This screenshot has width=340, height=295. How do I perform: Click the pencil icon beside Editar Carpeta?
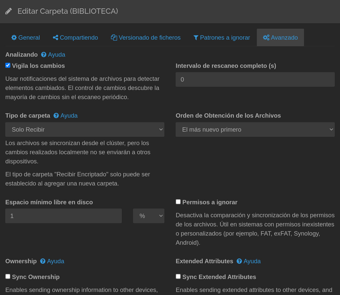[8, 11]
